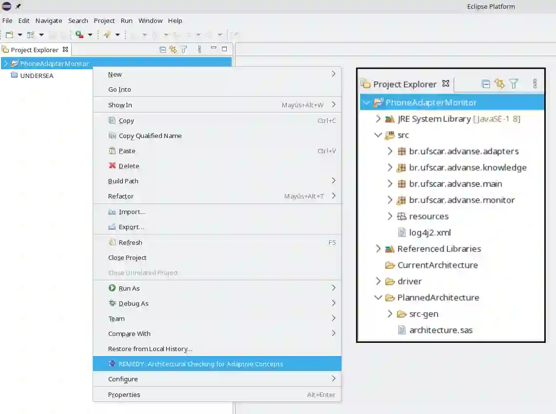
Task: Maximize the Project Explorer view
Action: tap(224, 49)
